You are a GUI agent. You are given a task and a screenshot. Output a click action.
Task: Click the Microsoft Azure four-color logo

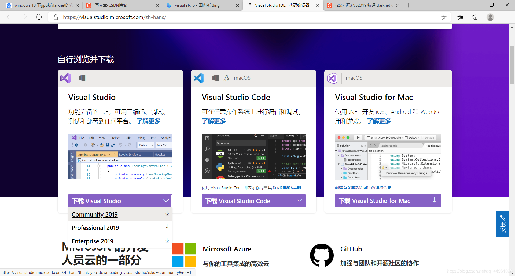tap(184, 255)
